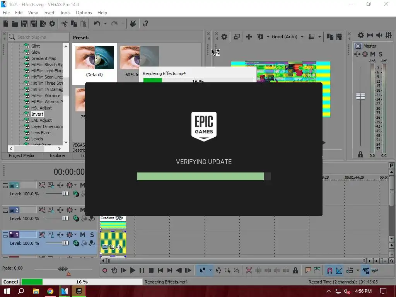Open Project Properties gear icon
The height and width of the screenshot is (297, 396).
52,24
